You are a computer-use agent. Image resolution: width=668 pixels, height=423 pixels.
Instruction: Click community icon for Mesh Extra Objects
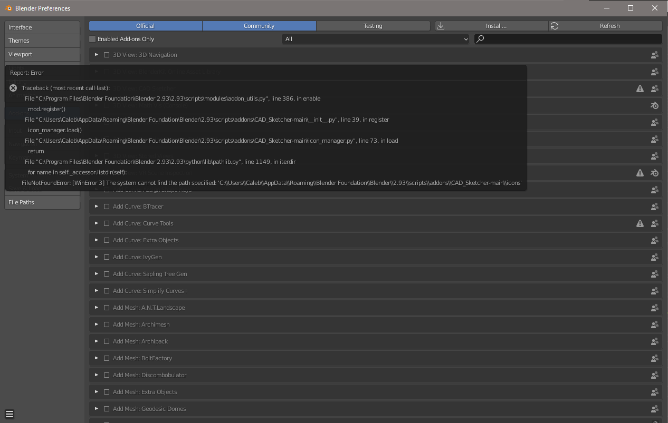[x=654, y=392]
